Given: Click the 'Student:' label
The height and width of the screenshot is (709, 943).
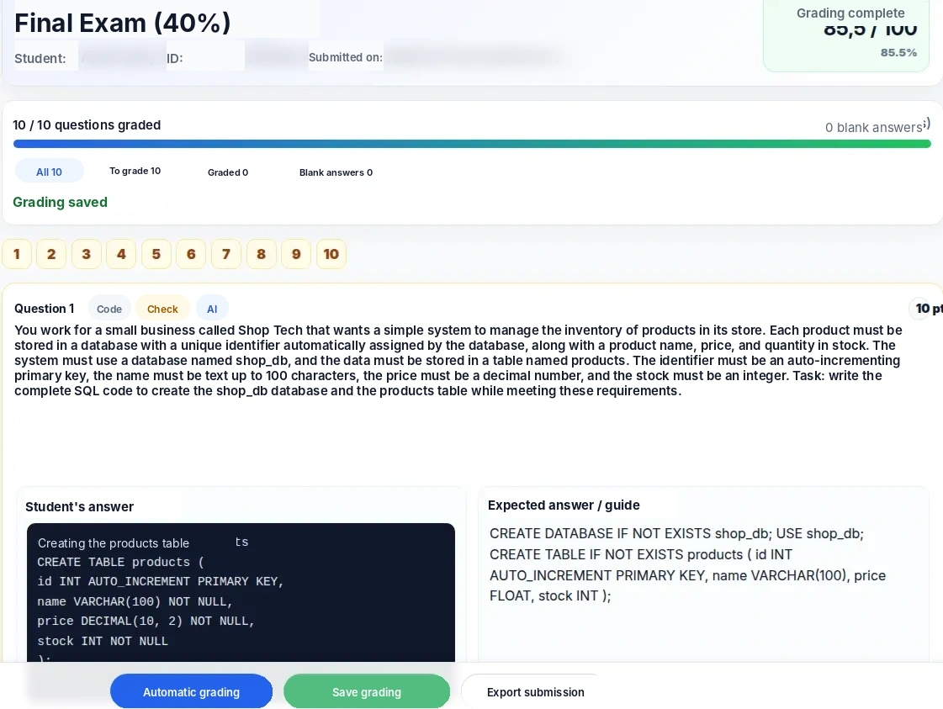Looking at the screenshot, I should [x=40, y=58].
